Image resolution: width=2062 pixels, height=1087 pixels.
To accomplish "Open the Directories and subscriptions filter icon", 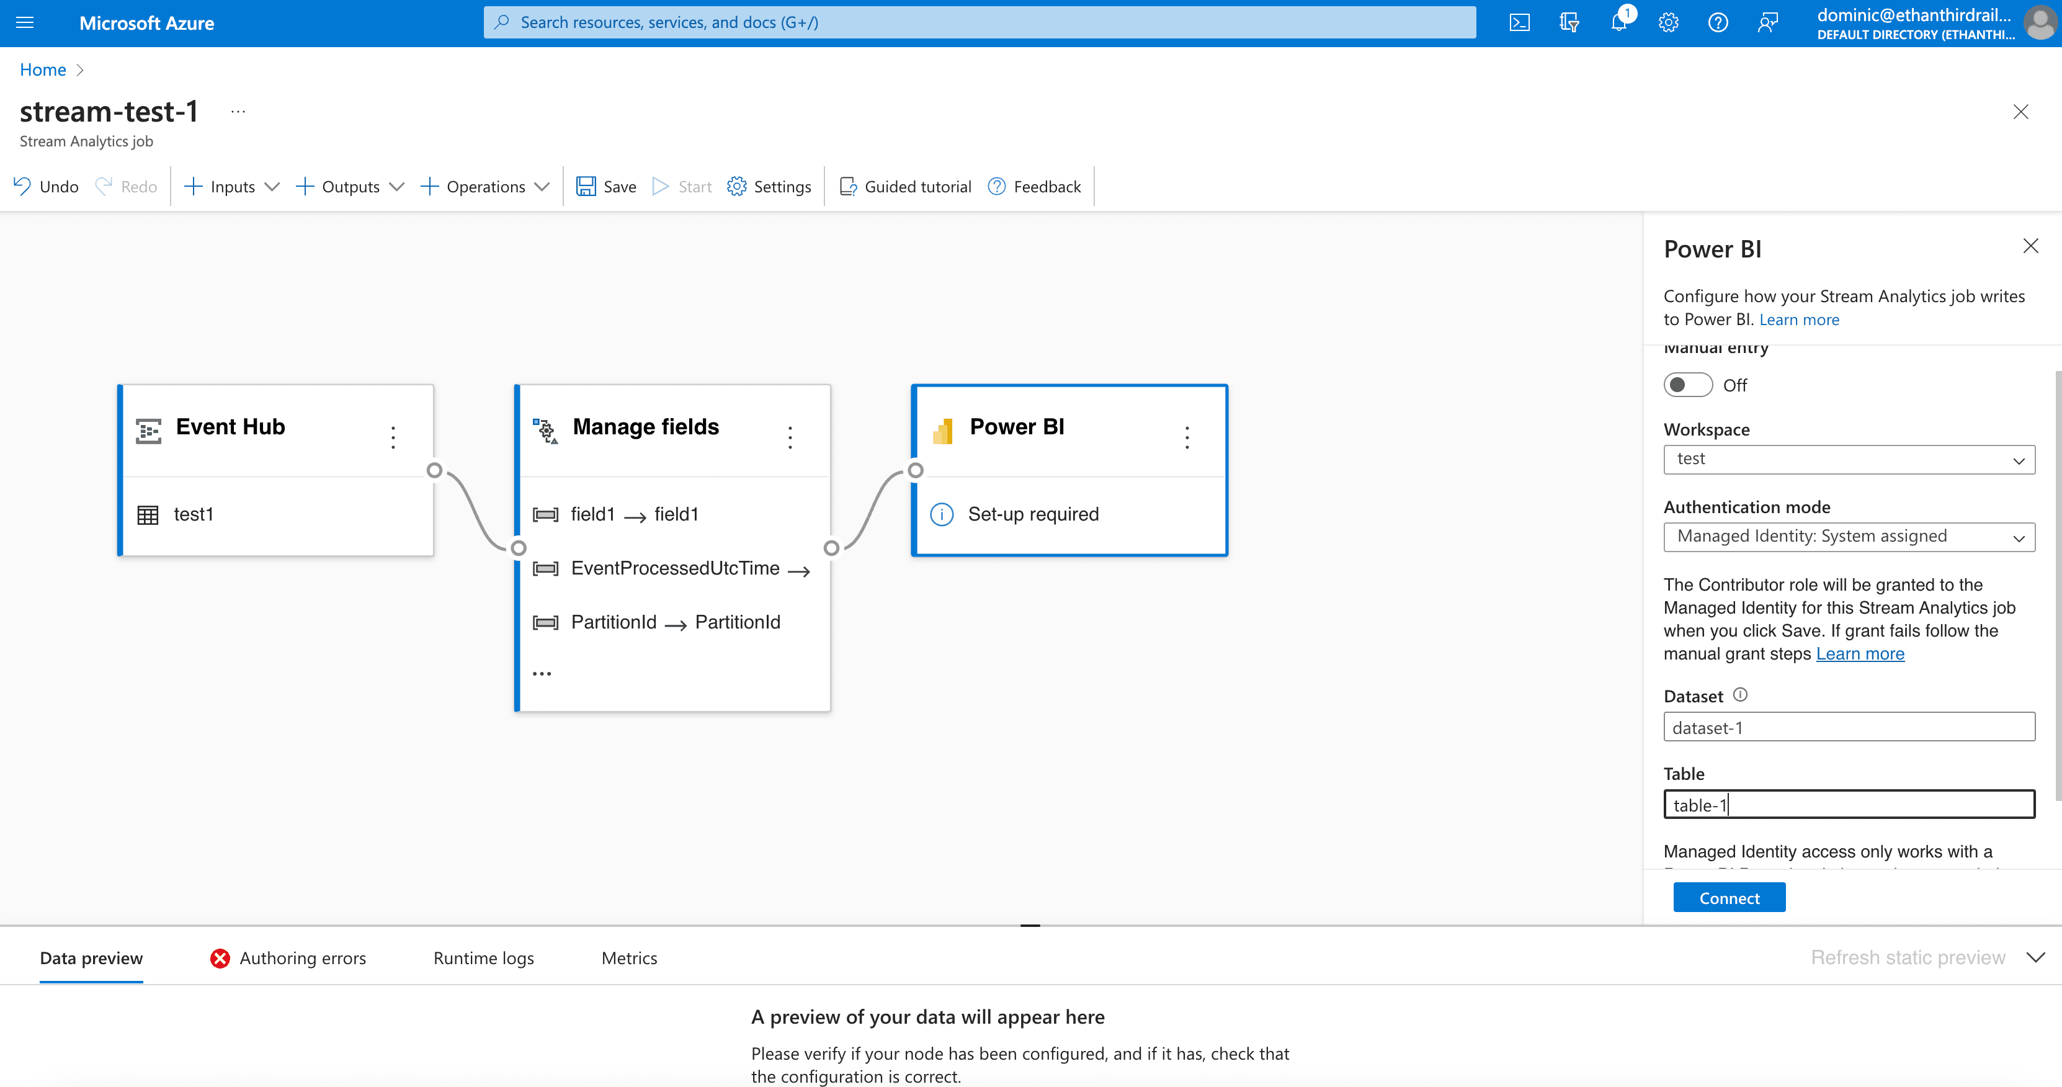I will [1569, 22].
